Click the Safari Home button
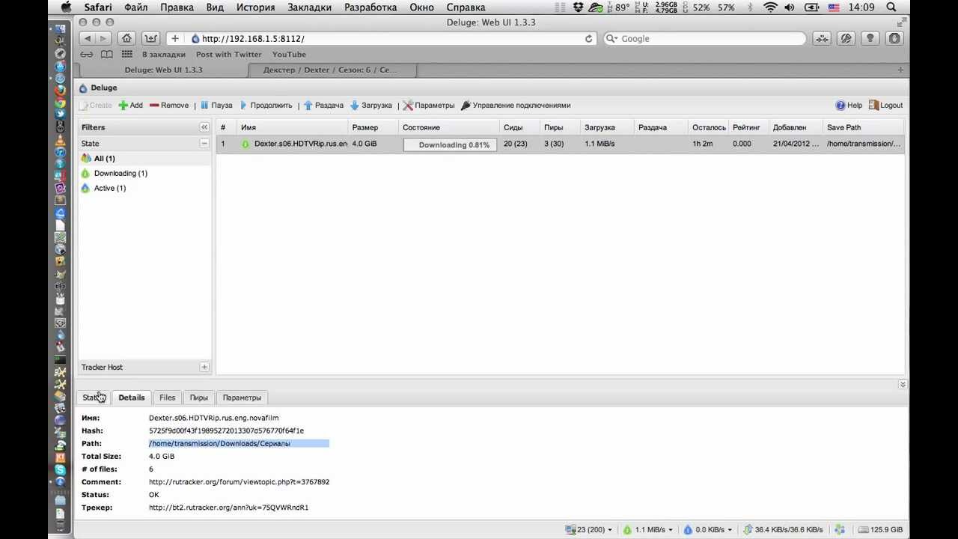958x539 pixels. tap(127, 38)
